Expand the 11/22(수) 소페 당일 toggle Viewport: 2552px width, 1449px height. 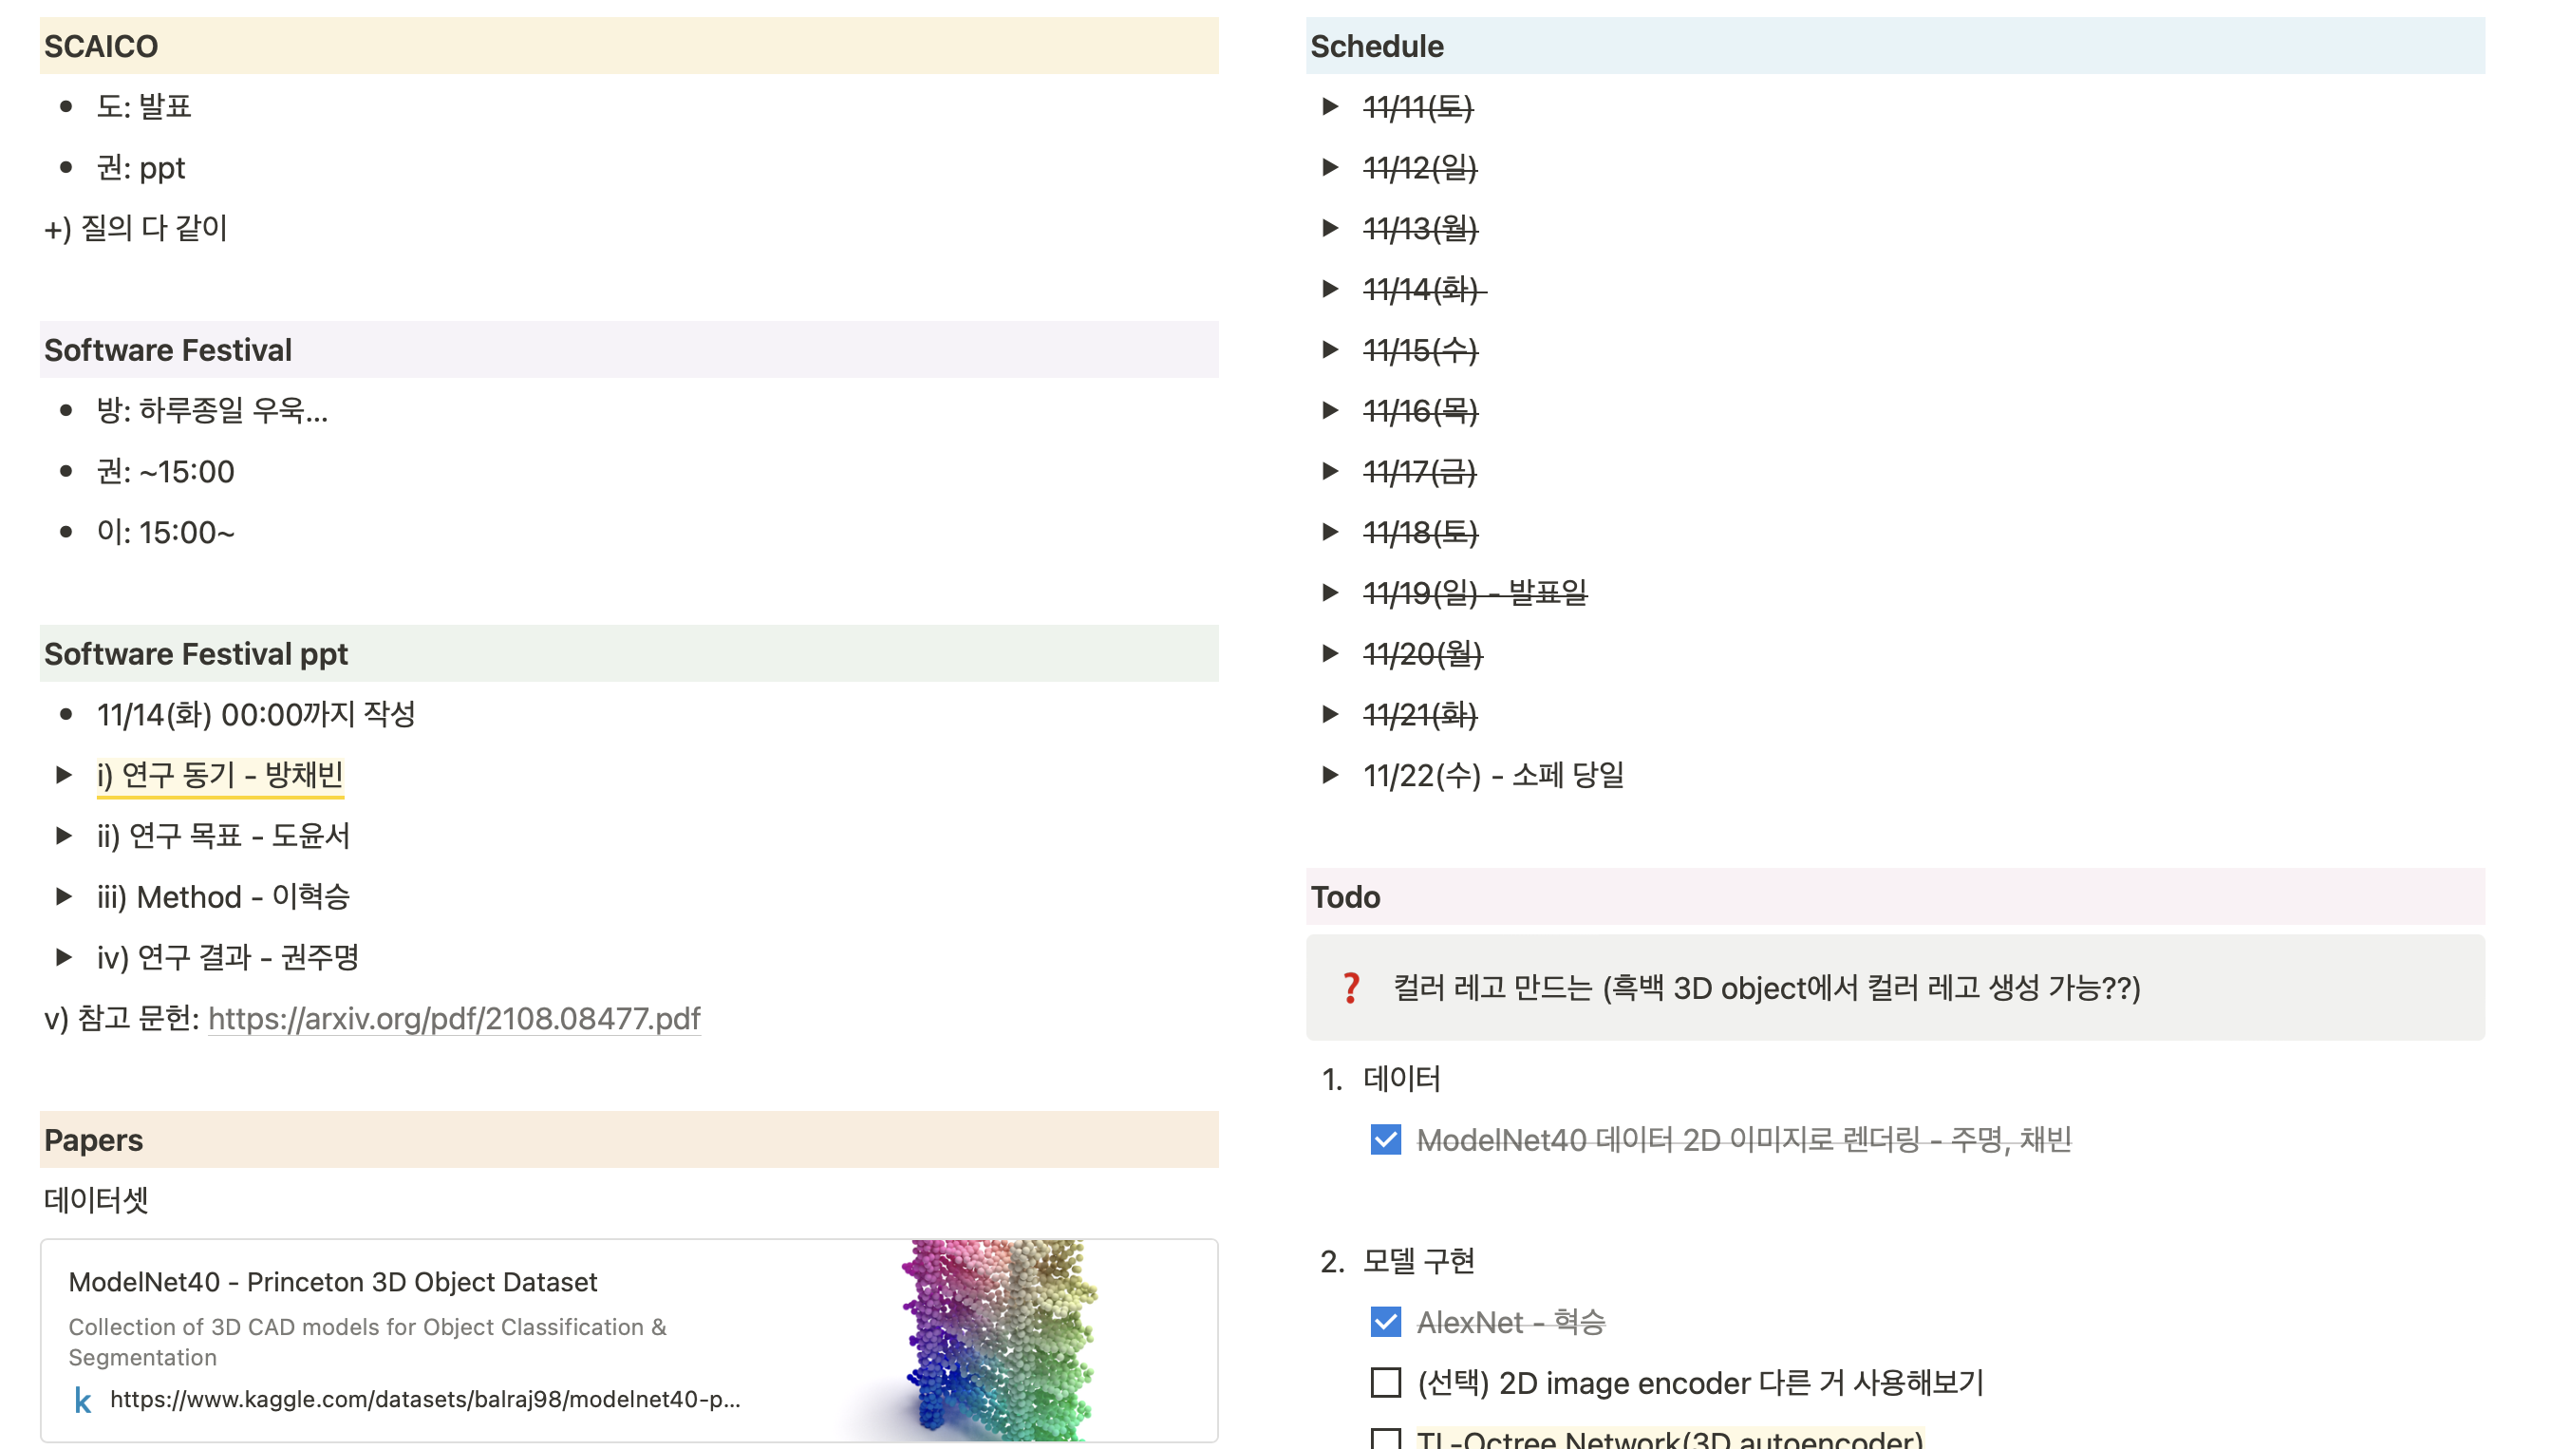[x=1330, y=775]
